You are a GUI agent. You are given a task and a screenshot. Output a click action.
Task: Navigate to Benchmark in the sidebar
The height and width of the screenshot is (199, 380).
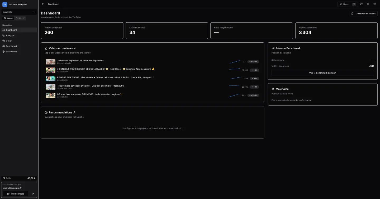(19, 46)
